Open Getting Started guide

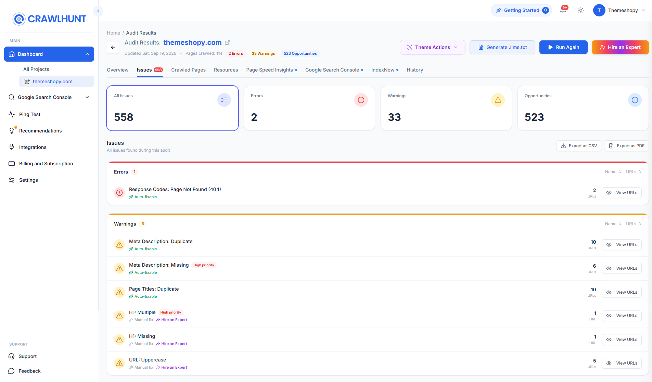pos(521,10)
